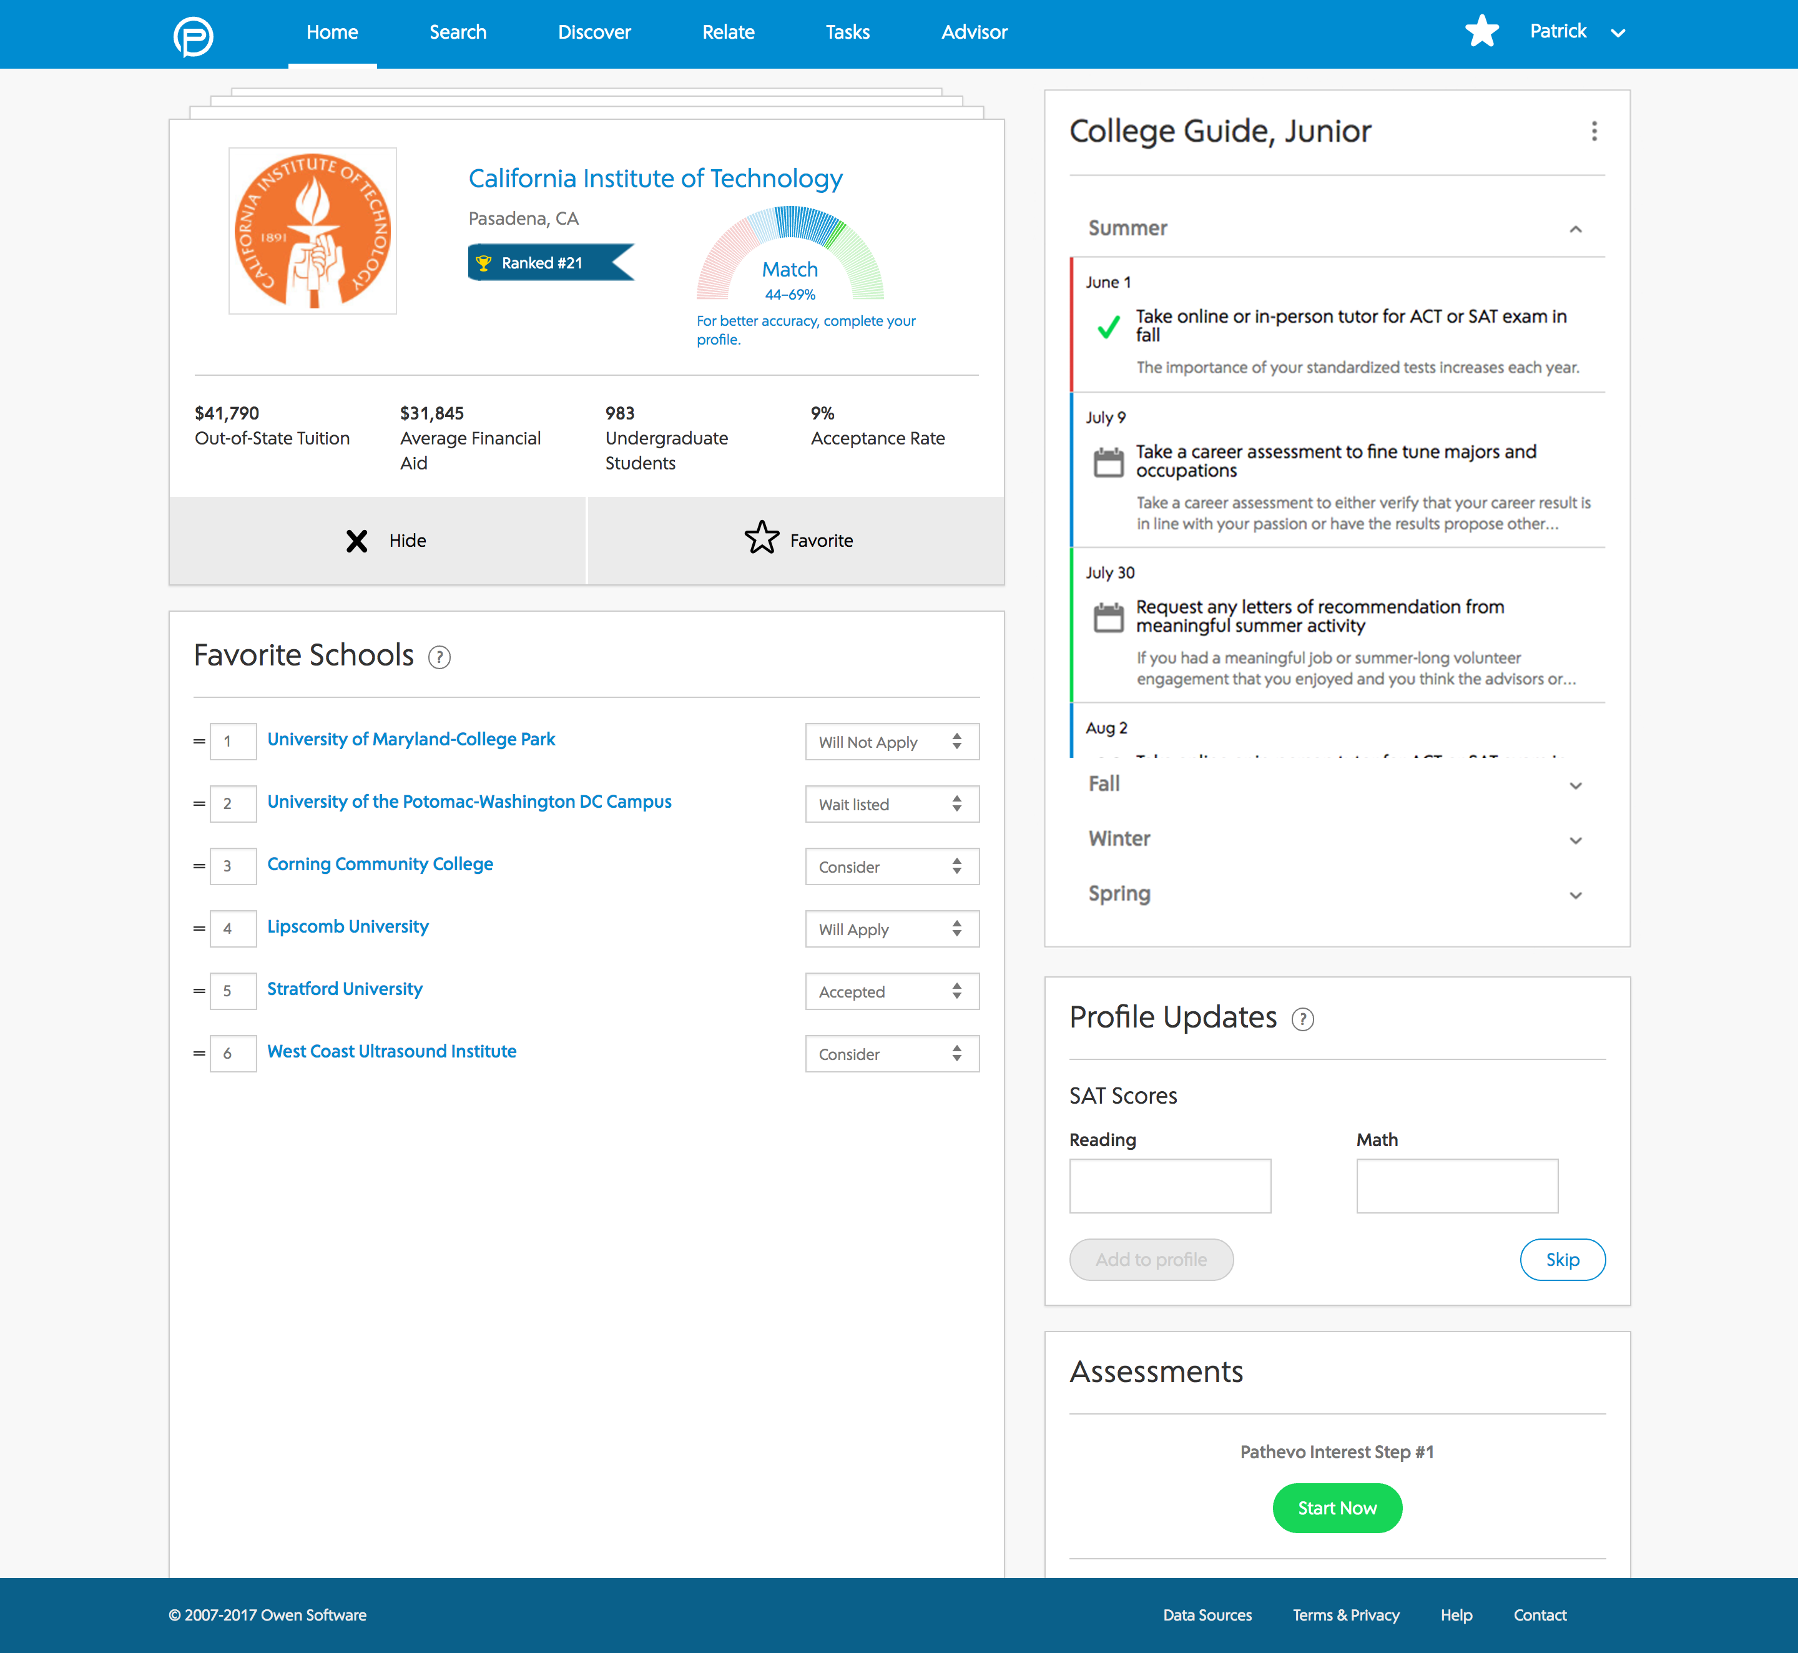Open status dropdown for West Coast Ultrasound Institute
The image size is (1798, 1653).
[892, 1054]
